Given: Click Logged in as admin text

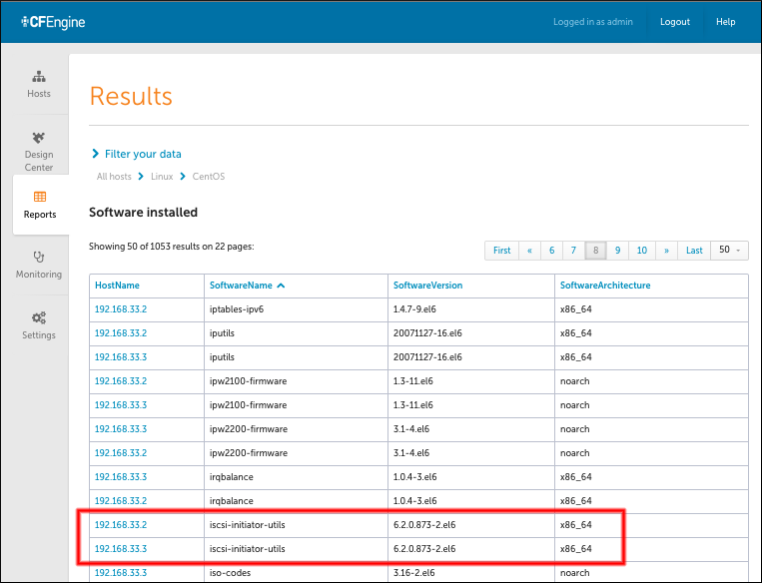Looking at the screenshot, I should click(593, 22).
